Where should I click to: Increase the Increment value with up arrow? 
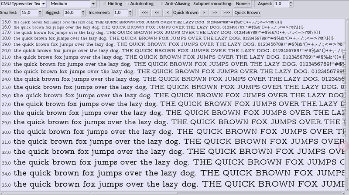[130, 11]
